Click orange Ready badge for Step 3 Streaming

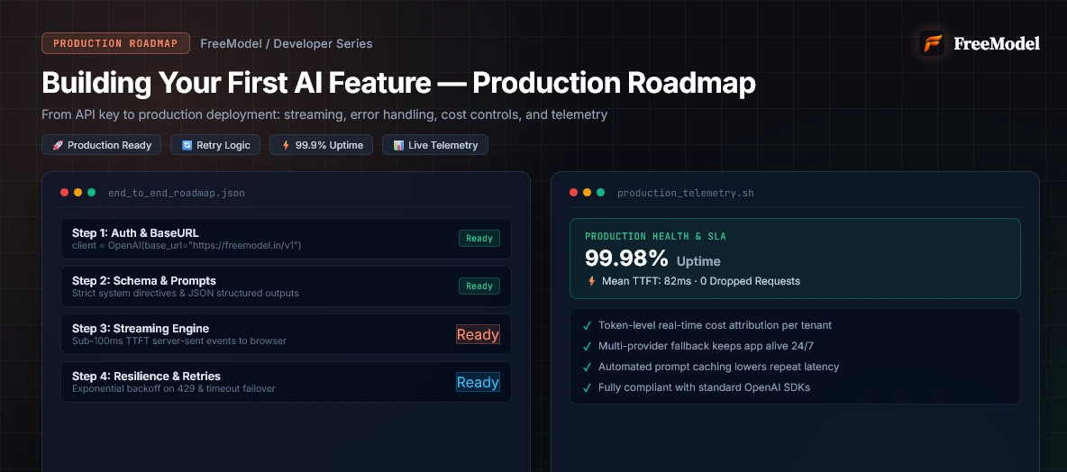tap(478, 334)
